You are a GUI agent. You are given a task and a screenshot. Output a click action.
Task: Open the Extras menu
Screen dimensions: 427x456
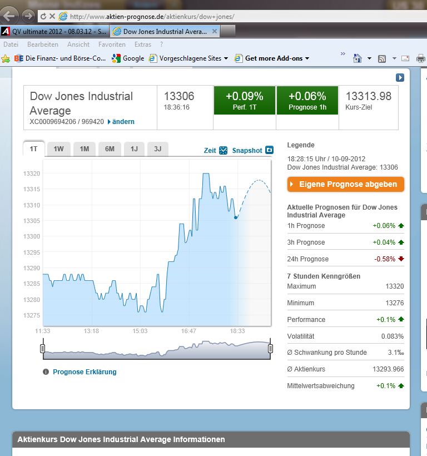click(x=143, y=44)
